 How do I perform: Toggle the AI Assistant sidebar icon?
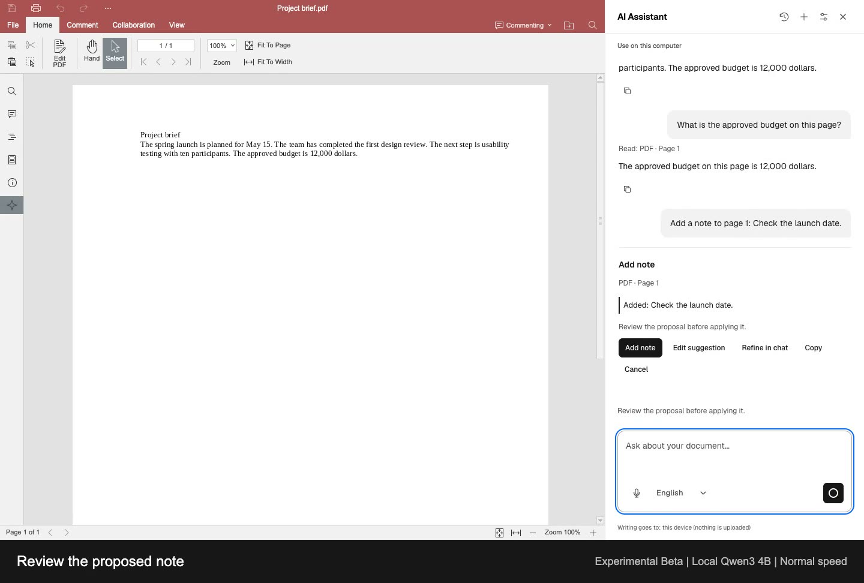coord(12,205)
